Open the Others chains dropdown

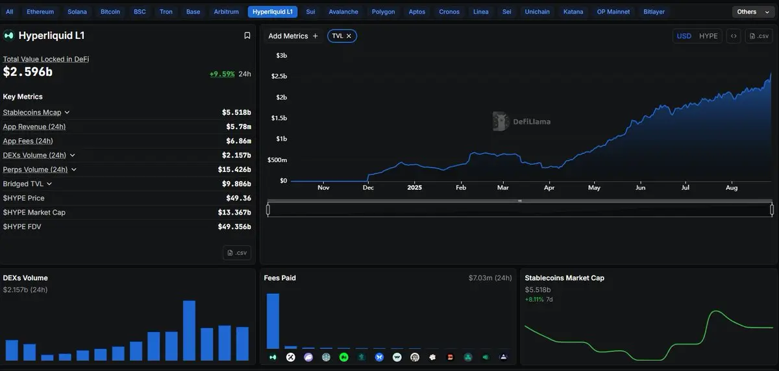(752, 12)
